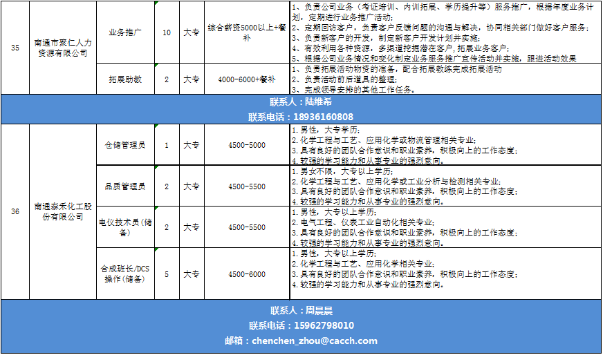
Task: Click the 合成班长/DCS操作(储备) job cell
Action: click(x=125, y=274)
